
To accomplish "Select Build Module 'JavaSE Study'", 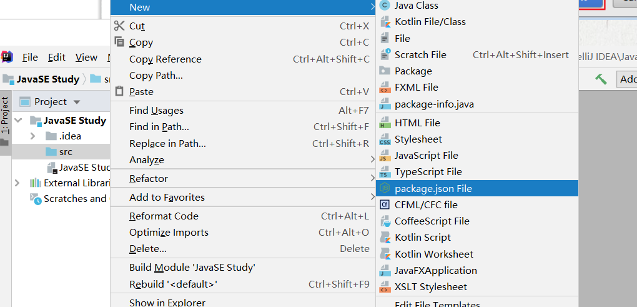I will coord(243,267).
